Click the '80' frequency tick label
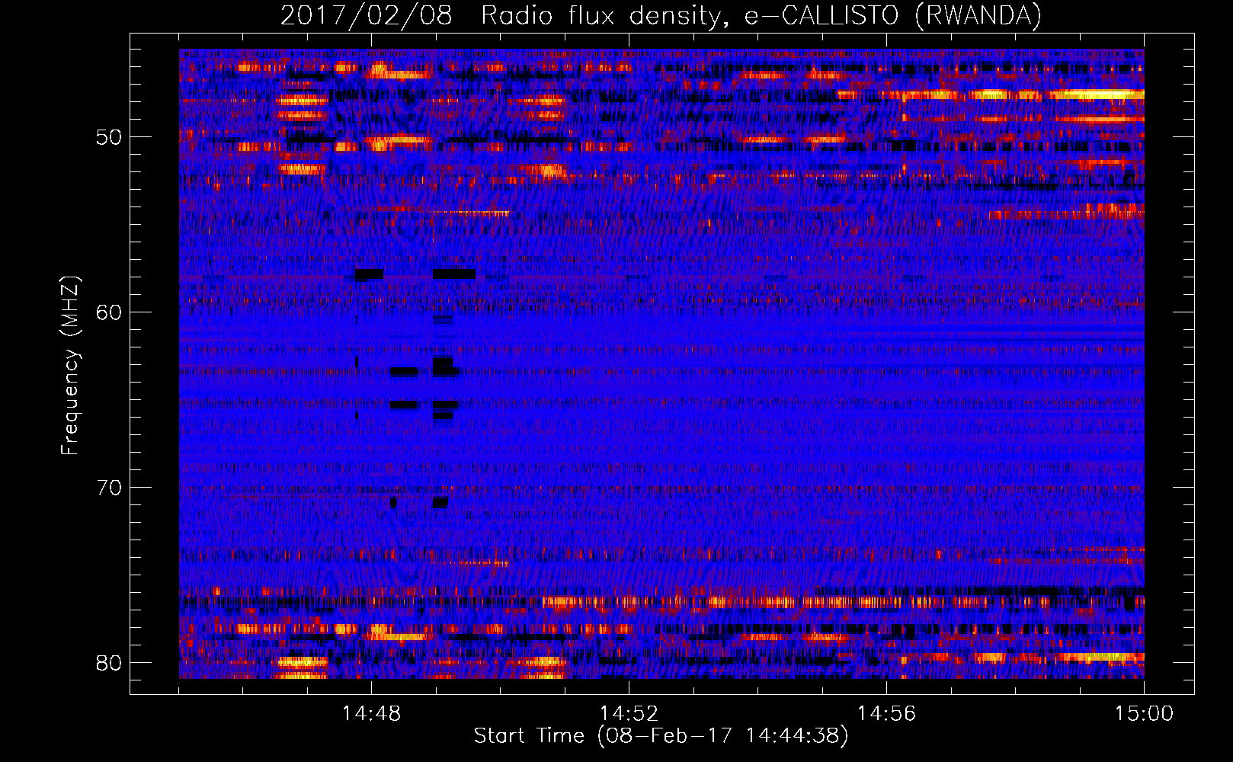 (x=109, y=663)
